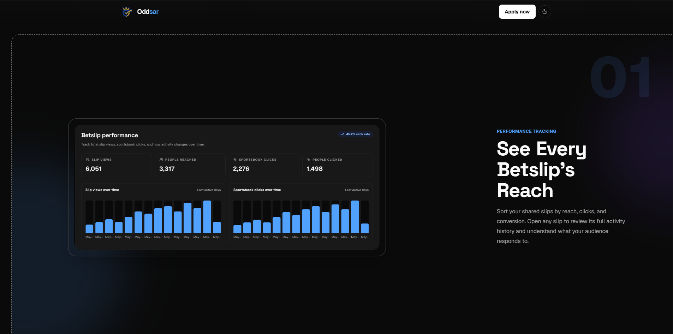Select the 45.2% click rate badge
The width and height of the screenshot is (673, 334).
coord(355,134)
